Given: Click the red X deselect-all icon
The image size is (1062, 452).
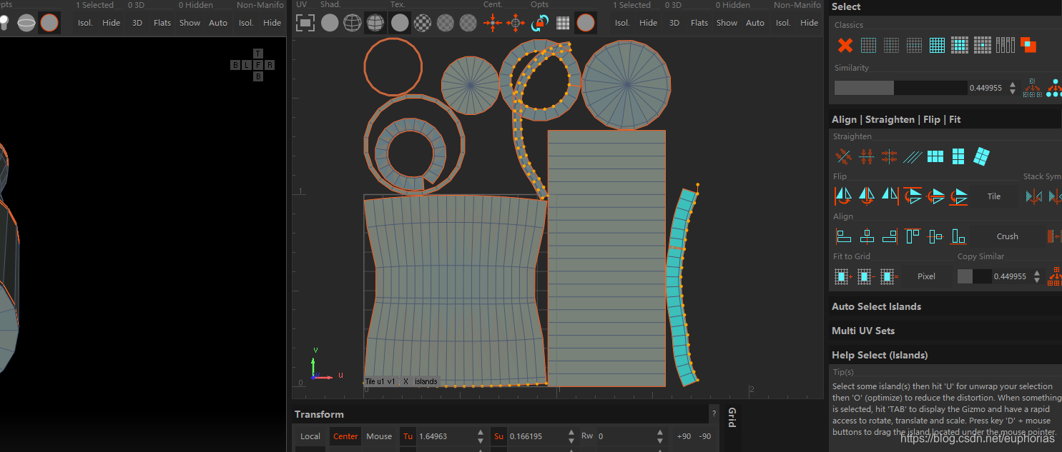Looking at the screenshot, I should point(845,46).
